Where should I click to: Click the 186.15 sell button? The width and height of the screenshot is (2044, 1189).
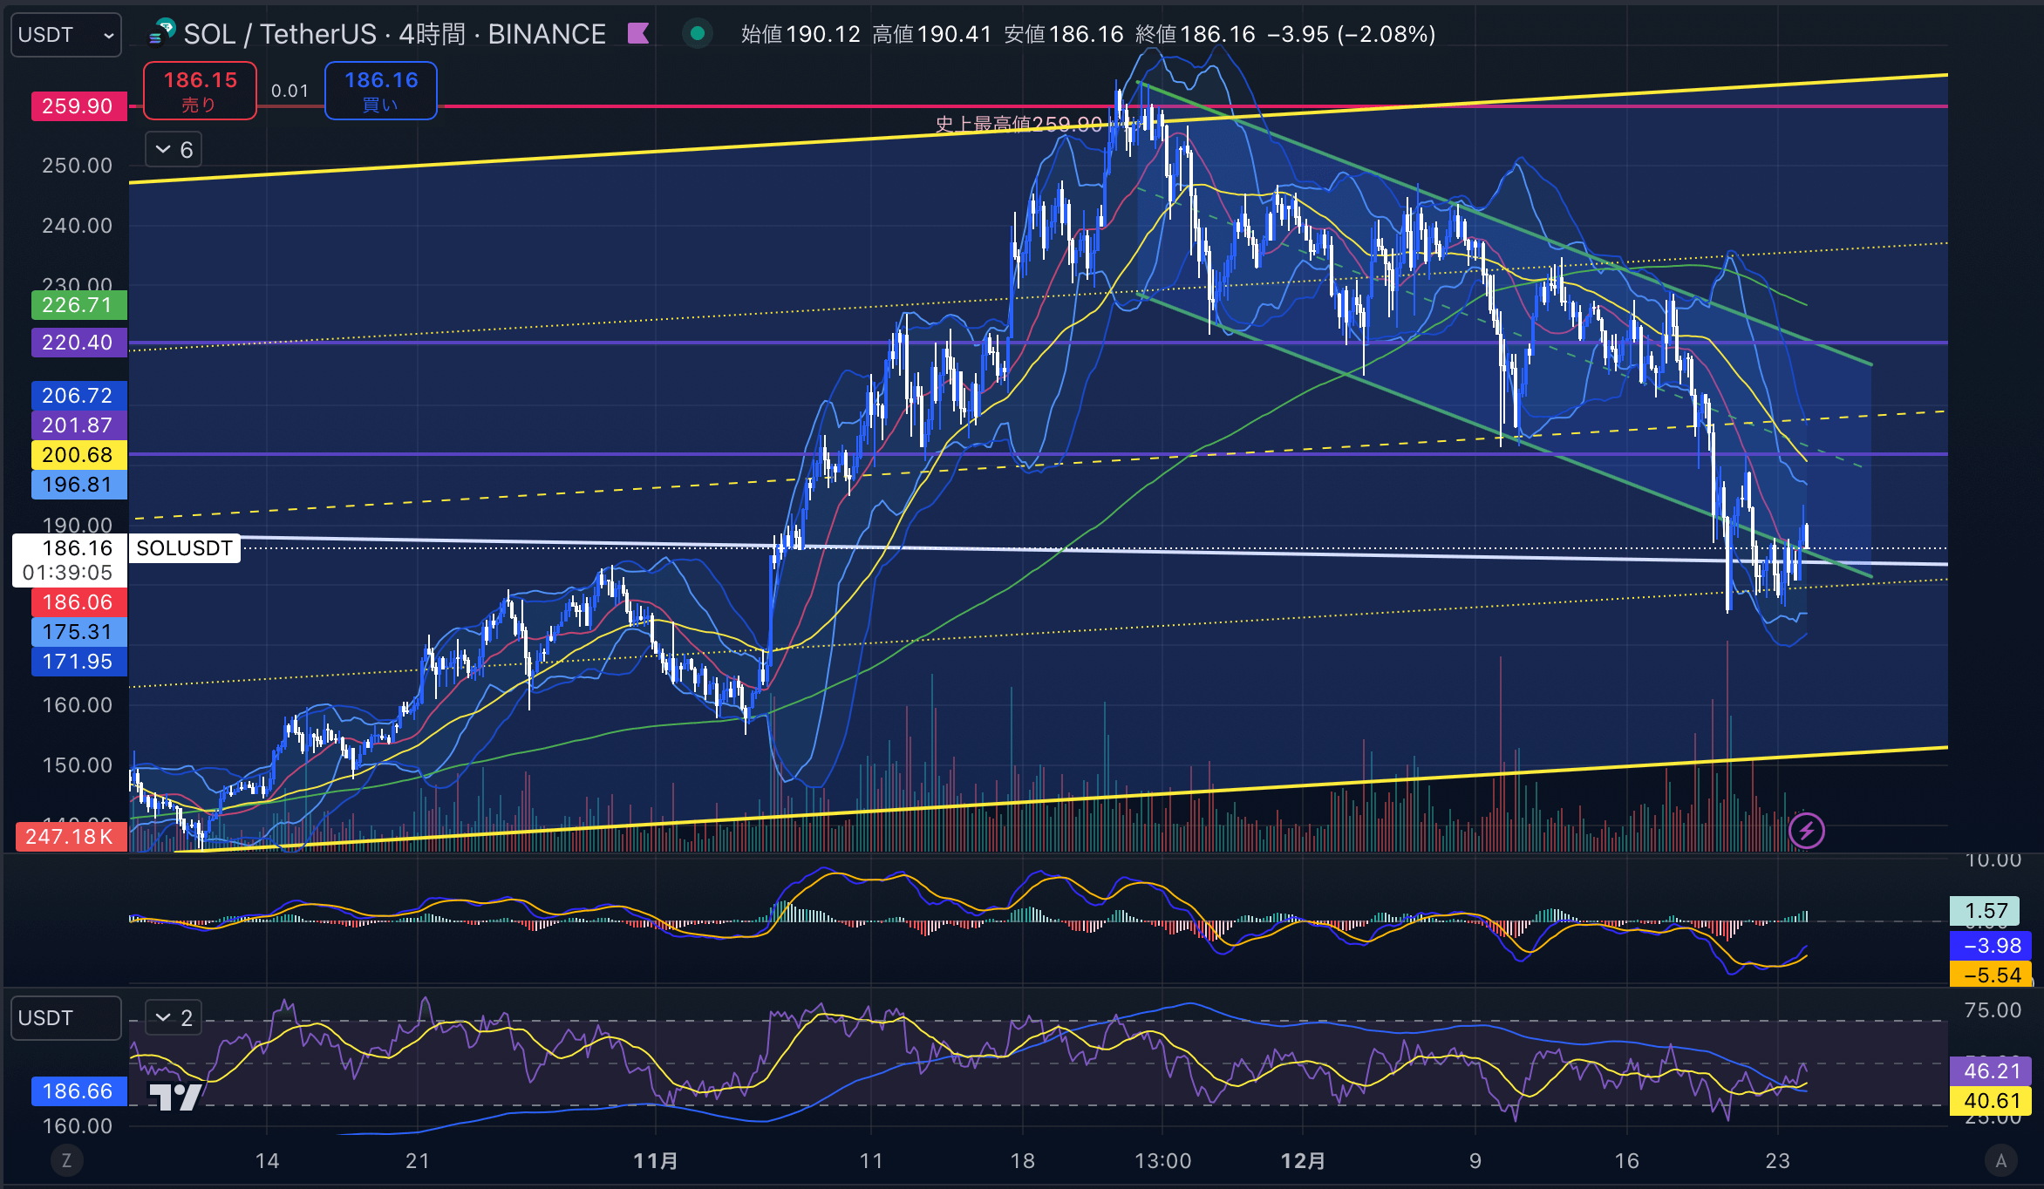coord(200,91)
